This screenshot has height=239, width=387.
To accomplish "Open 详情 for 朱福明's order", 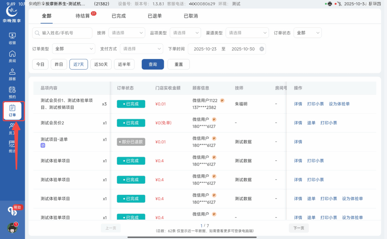I will [298, 104].
